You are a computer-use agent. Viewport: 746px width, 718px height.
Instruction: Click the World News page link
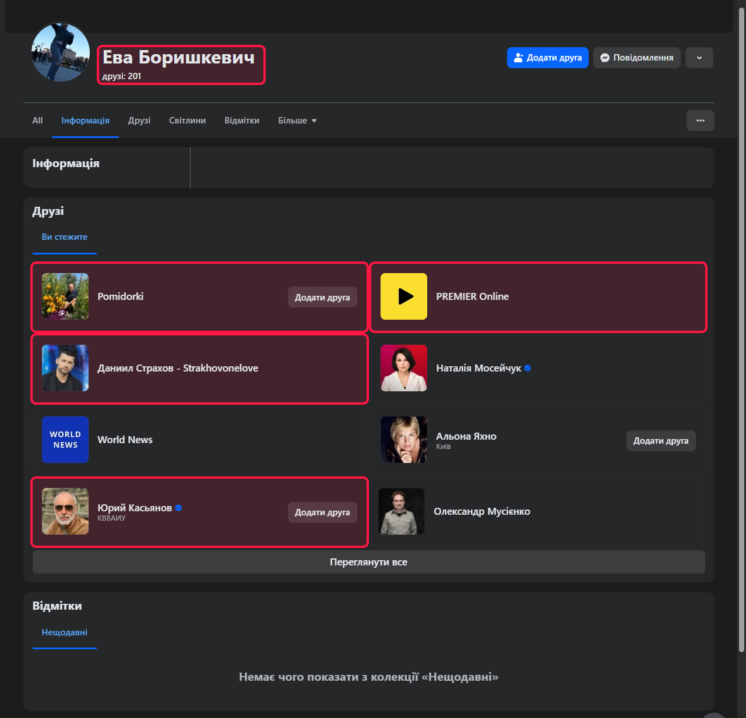125,440
